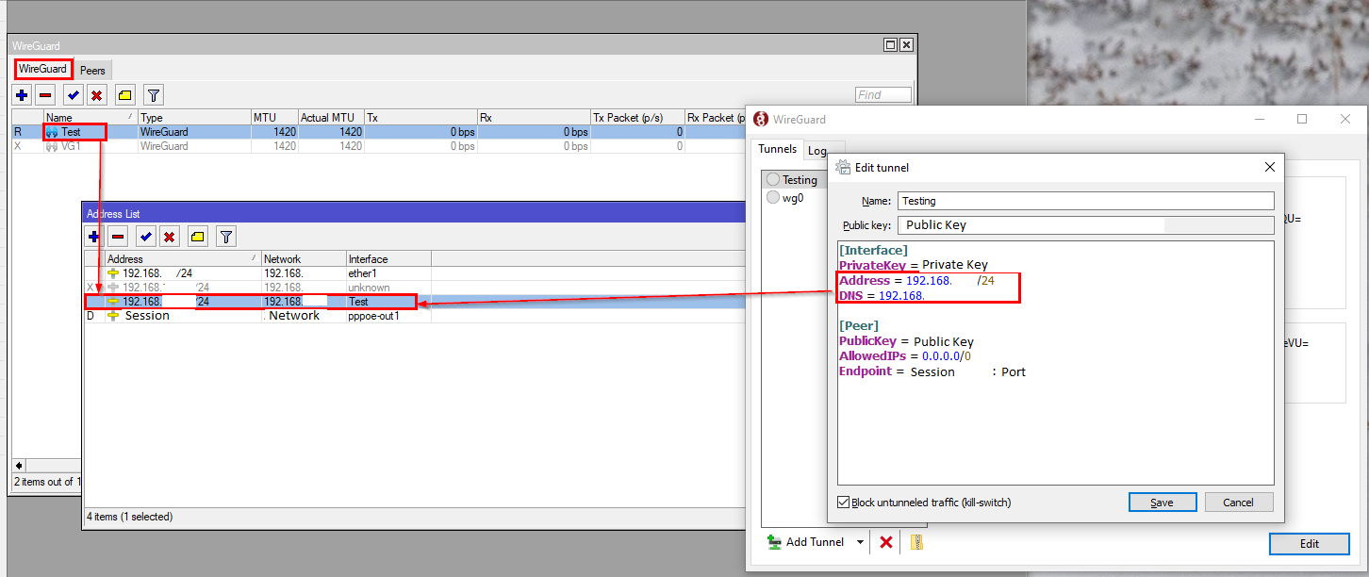Cancel the Edit tunnel dialog

1239,503
